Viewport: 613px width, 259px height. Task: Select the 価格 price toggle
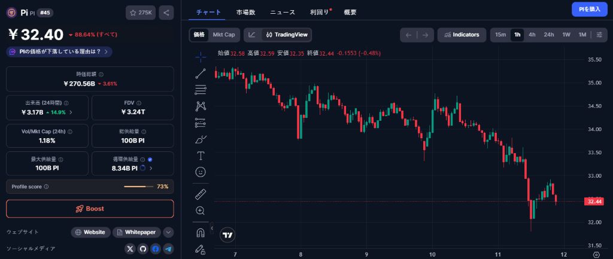click(199, 35)
